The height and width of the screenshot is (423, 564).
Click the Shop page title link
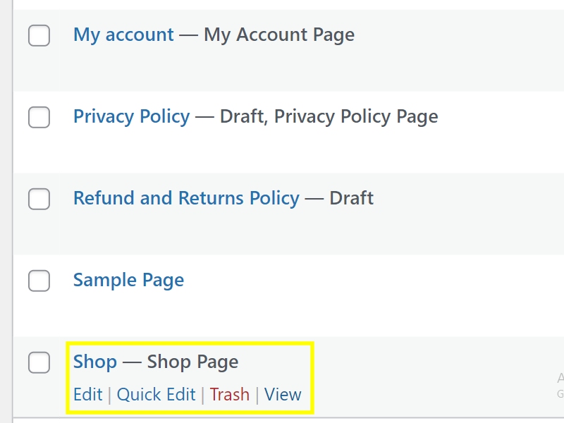[95, 362]
